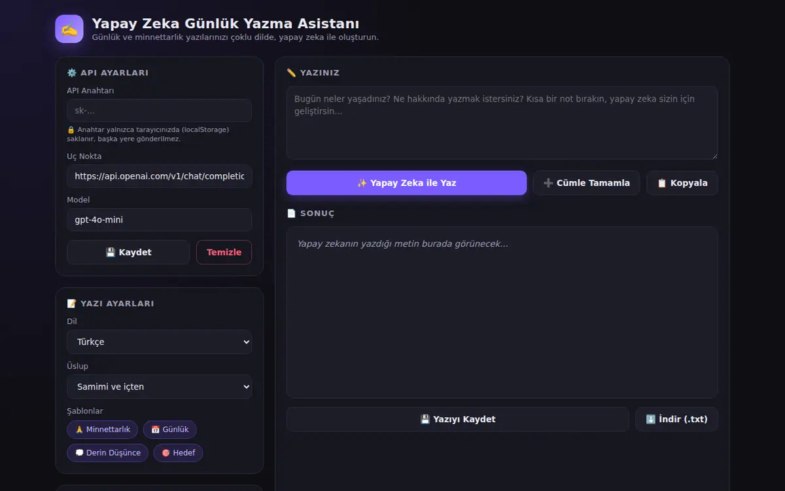This screenshot has height=491, width=785.
Task: Choose the Derin Düşünce template chip
Action: point(107,453)
